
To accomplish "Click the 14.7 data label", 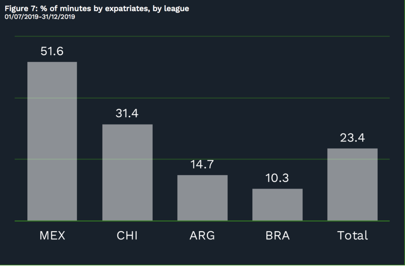I will pyautogui.click(x=202, y=164).
